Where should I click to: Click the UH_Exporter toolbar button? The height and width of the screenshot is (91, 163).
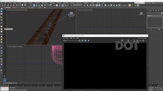click(x=125, y=5)
